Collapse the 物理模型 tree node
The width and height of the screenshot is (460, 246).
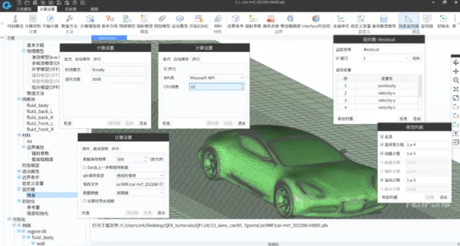[23, 51]
